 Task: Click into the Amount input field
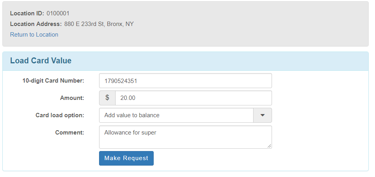click(x=193, y=98)
